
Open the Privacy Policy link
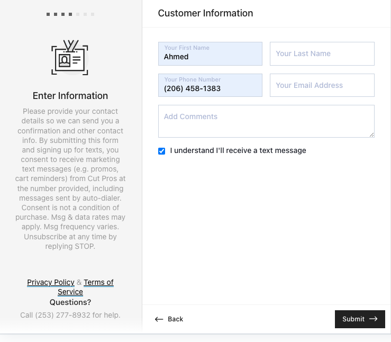51,282
